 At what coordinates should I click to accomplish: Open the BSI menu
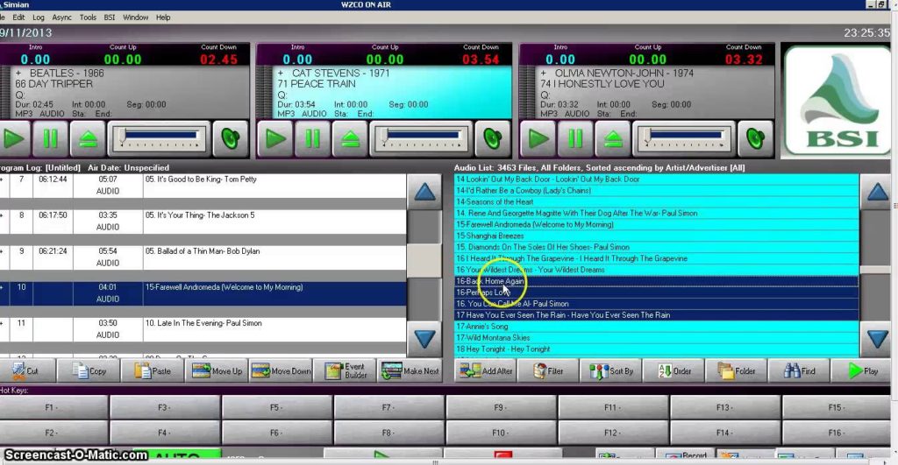(110, 17)
